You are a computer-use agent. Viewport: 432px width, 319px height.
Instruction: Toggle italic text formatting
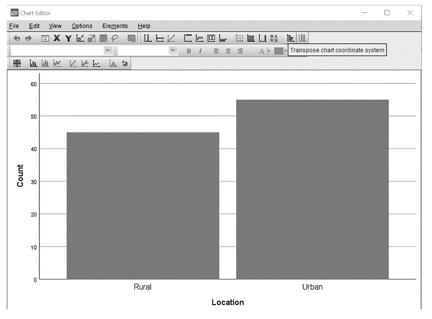click(x=200, y=51)
